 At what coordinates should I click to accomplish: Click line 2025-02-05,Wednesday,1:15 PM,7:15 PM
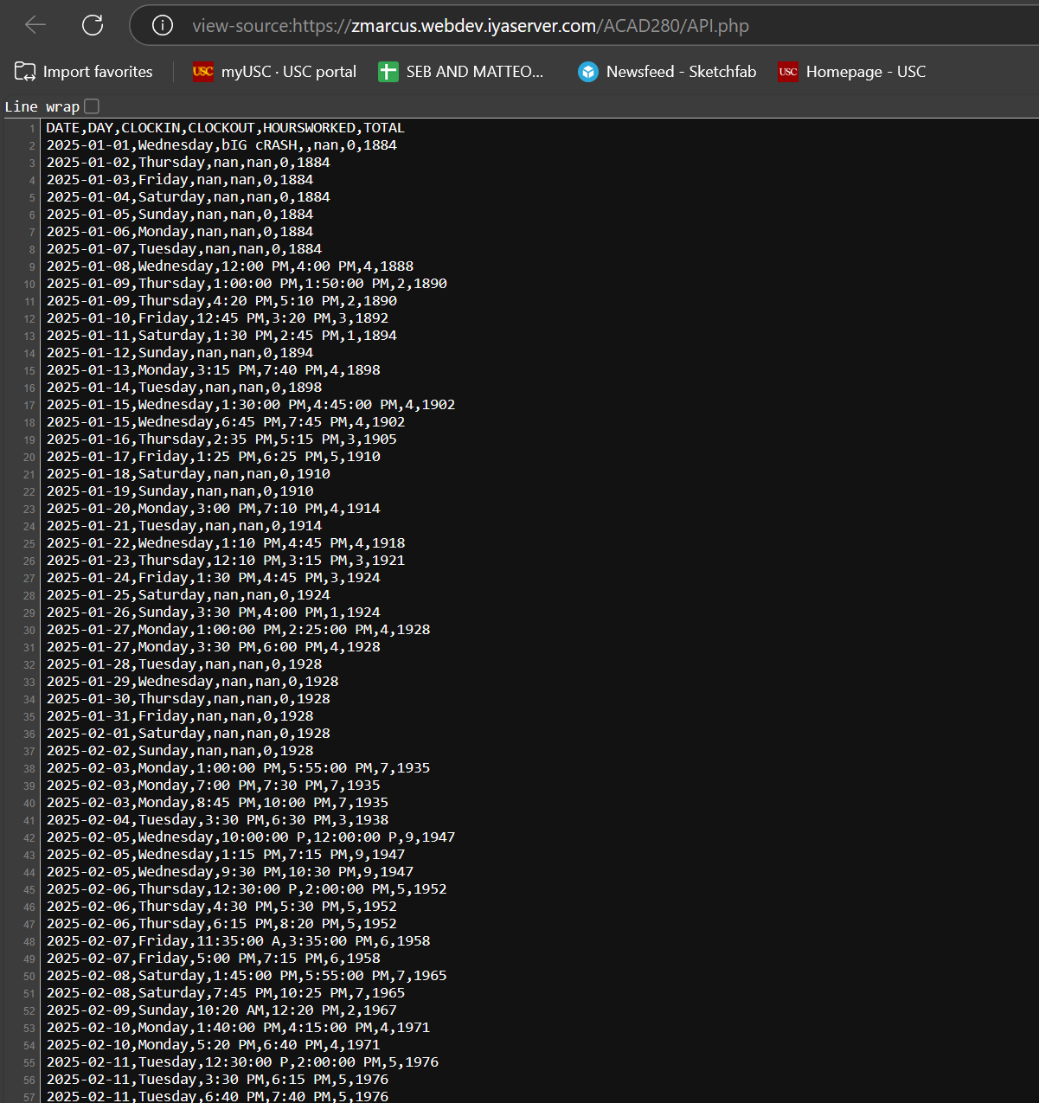click(x=226, y=855)
